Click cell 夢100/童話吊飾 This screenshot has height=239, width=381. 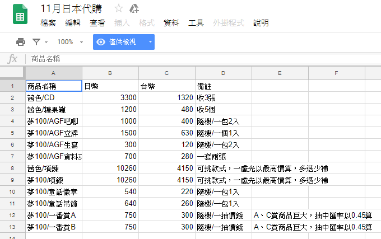[x=54, y=204]
